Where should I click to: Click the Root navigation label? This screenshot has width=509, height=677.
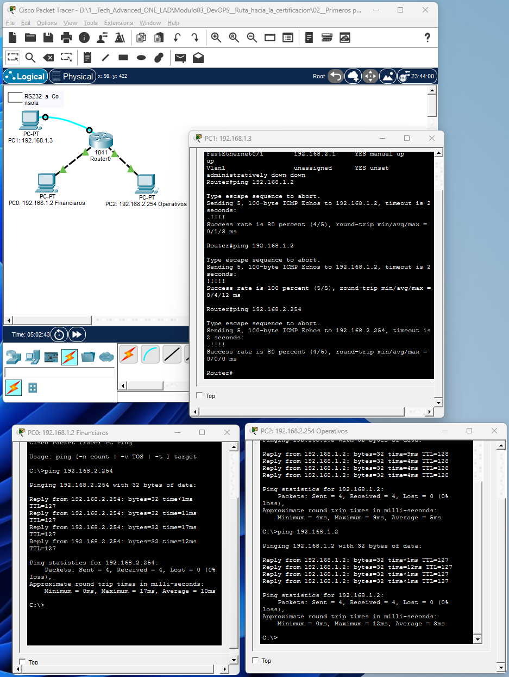pyautogui.click(x=319, y=77)
